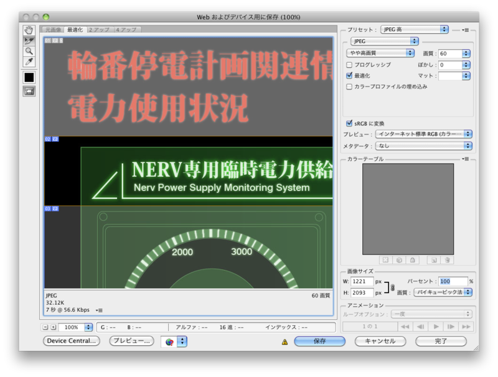This screenshot has width=498, height=377.
Task: Open the 画質 60 value stepper
Action: tap(466, 54)
